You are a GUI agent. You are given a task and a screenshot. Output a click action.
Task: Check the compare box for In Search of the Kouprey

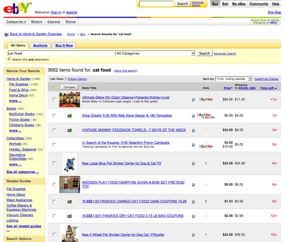click(x=54, y=145)
